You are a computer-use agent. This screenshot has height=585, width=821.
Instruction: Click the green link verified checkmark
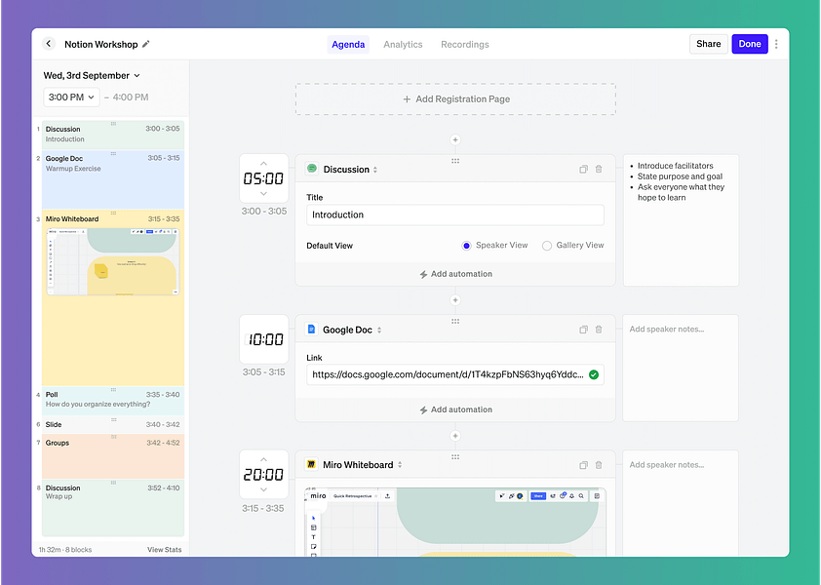pos(593,374)
